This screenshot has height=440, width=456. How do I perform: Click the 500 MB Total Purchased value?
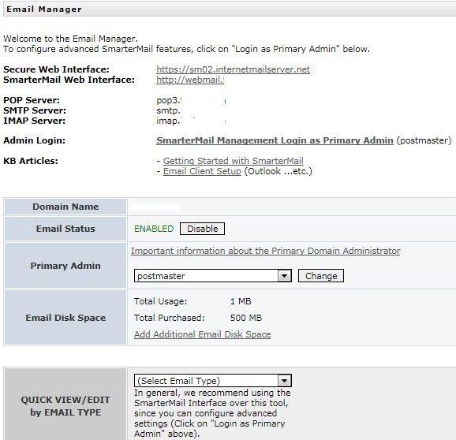click(x=246, y=318)
